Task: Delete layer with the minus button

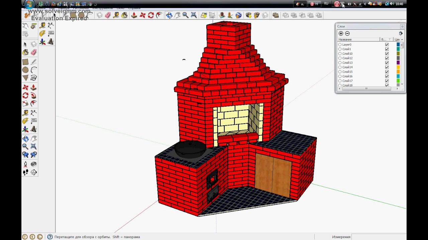Action: click(347, 33)
